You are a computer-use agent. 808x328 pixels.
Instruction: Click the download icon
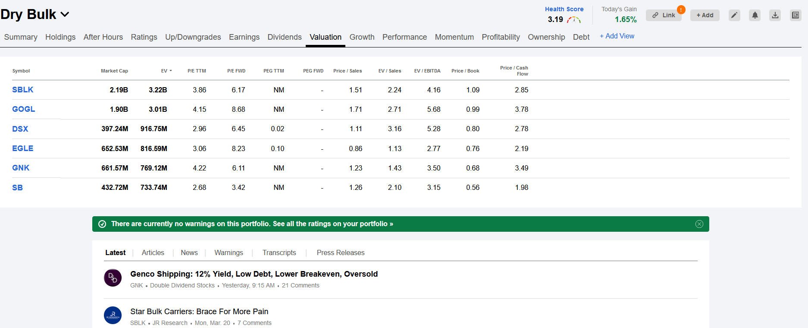click(775, 15)
